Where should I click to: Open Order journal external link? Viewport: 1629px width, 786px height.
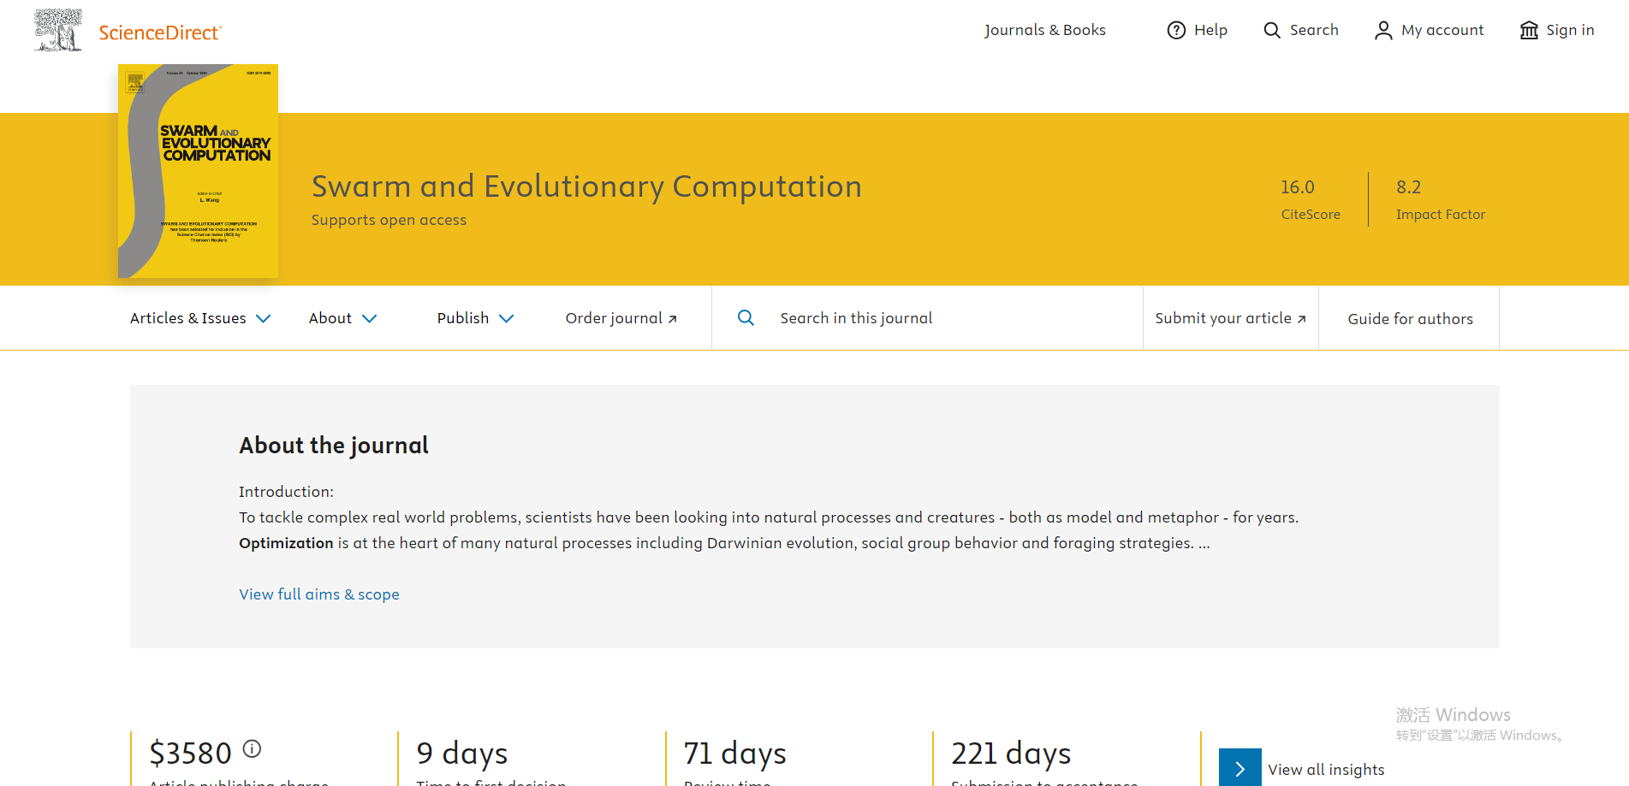pyautogui.click(x=614, y=318)
